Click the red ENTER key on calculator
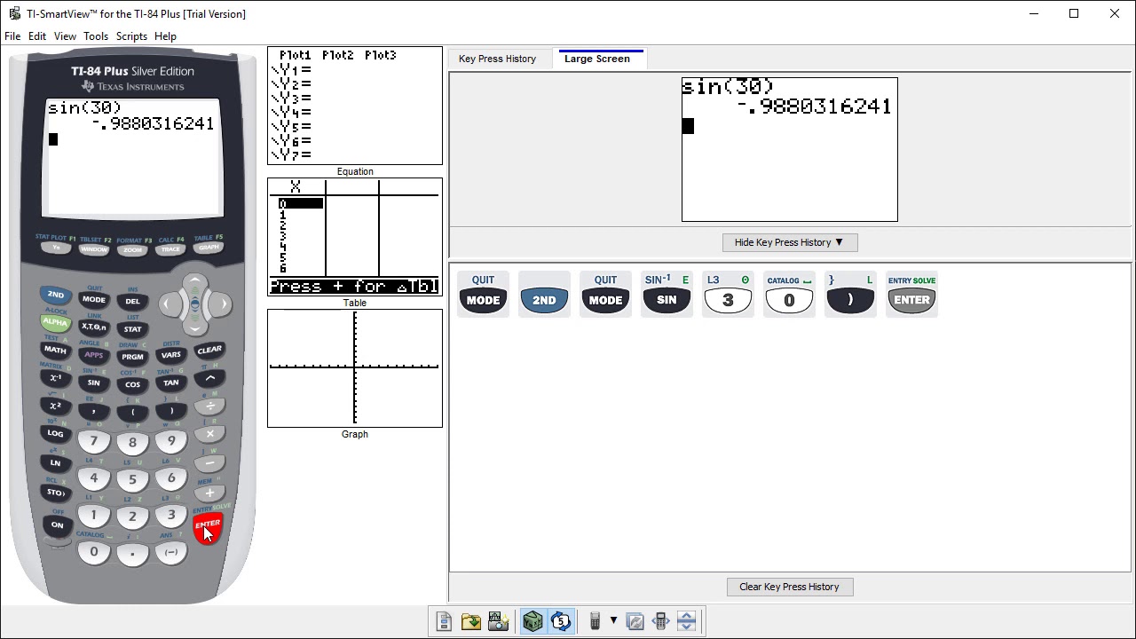This screenshot has height=639, width=1136. point(207,526)
